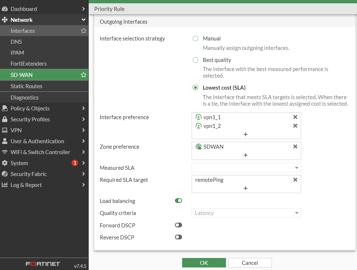Add an interface using the plus icon
Screen dimensions: 357x270
coord(245,134)
